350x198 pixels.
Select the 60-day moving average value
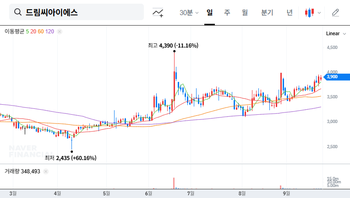tap(41, 32)
